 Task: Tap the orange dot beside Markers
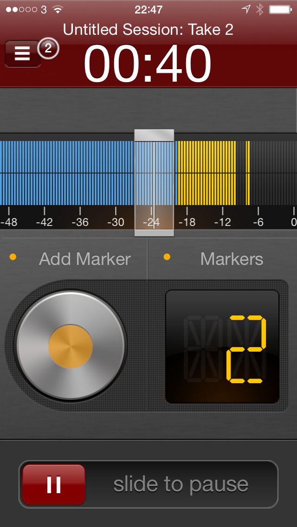coord(167,257)
